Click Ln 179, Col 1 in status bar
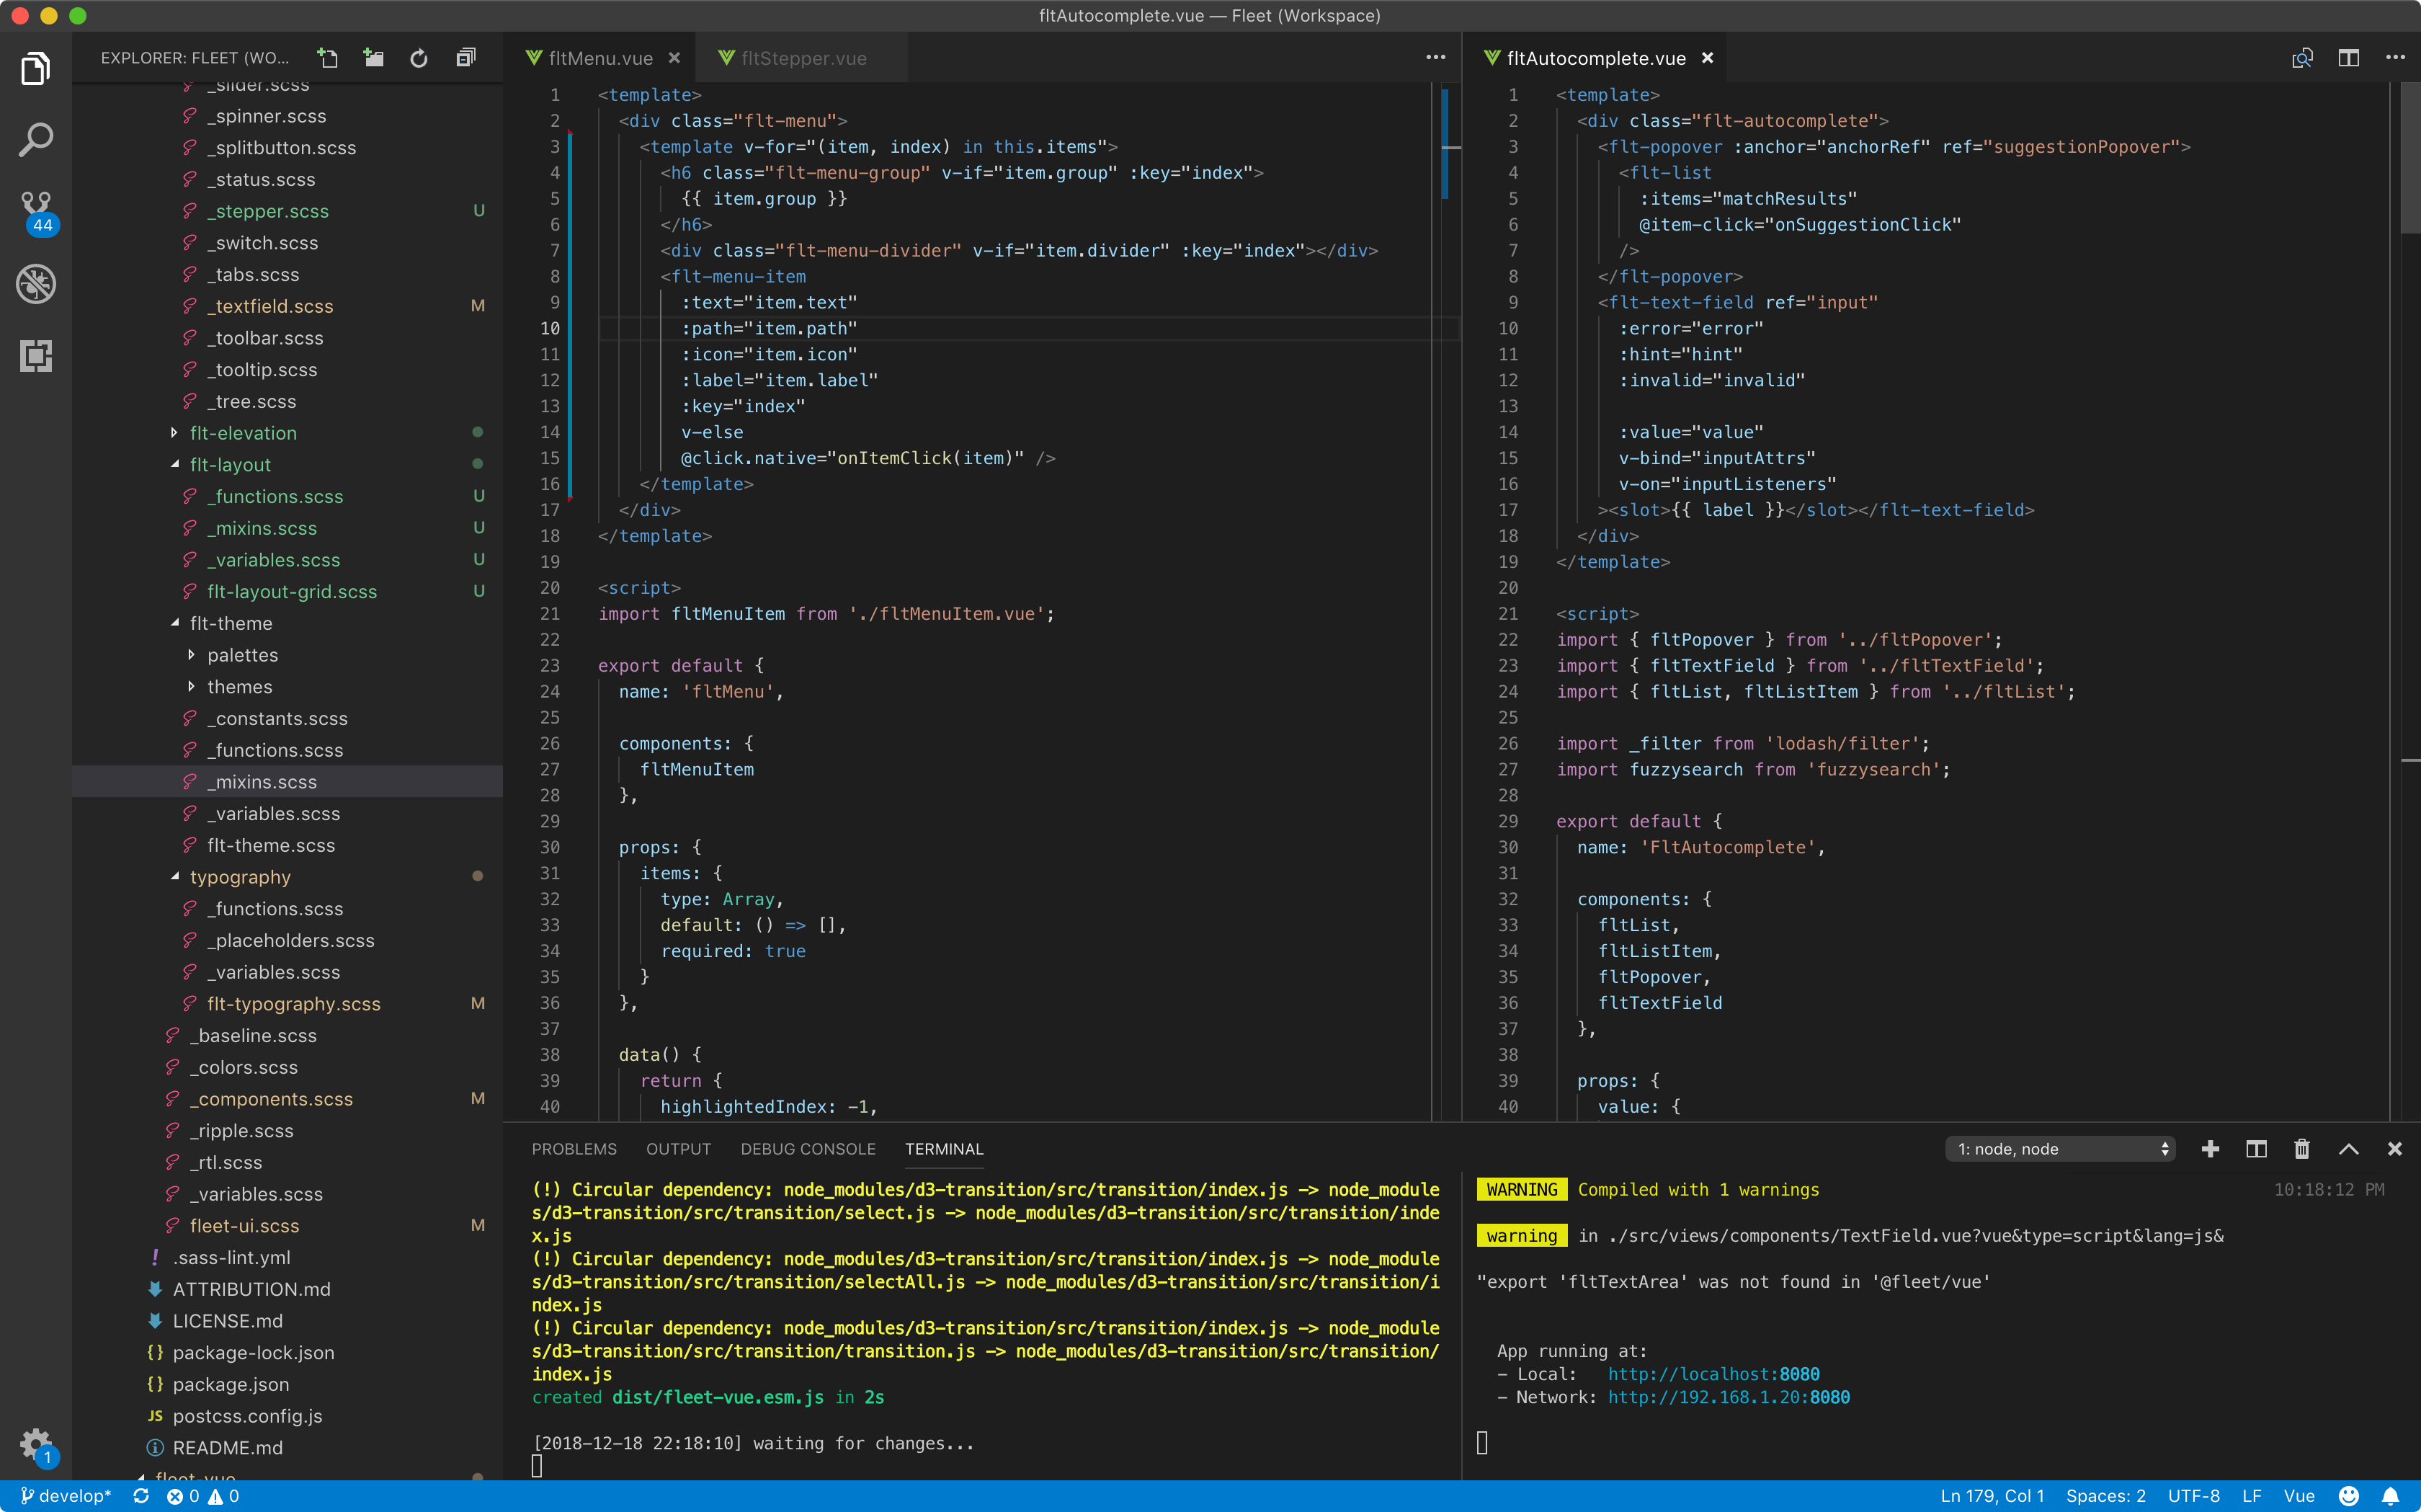This screenshot has width=2421, height=1512. pos(1991,1496)
